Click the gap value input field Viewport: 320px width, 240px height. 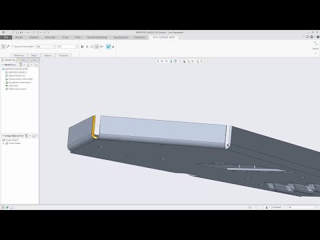coord(66,47)
